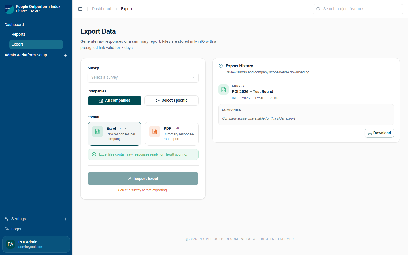Open the POI Admin profile card
This screenshot has height=255, width=408.
tap(36, 244)
